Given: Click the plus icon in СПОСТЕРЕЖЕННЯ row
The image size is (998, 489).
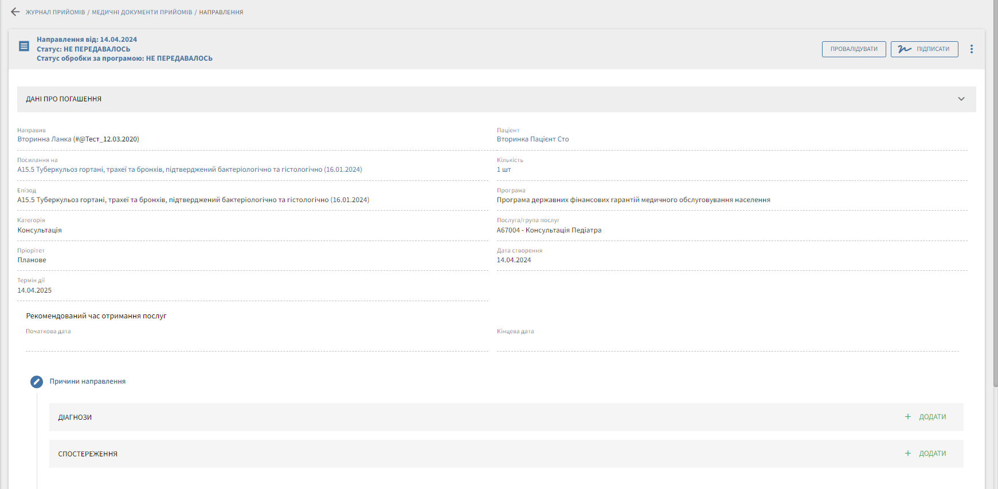Looking at the screenshot, I should (x=907, y=453).
